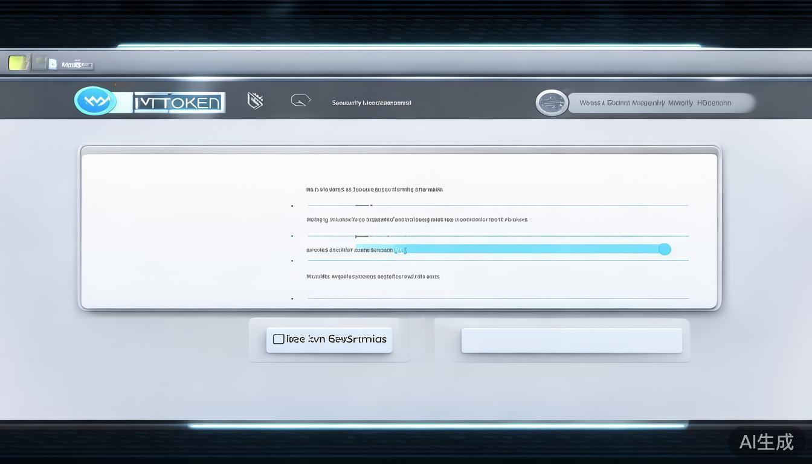812x464 pixels.
Task: Click the small white document icon in title bar
Action: pyautogui.click(x=53, y=63)
